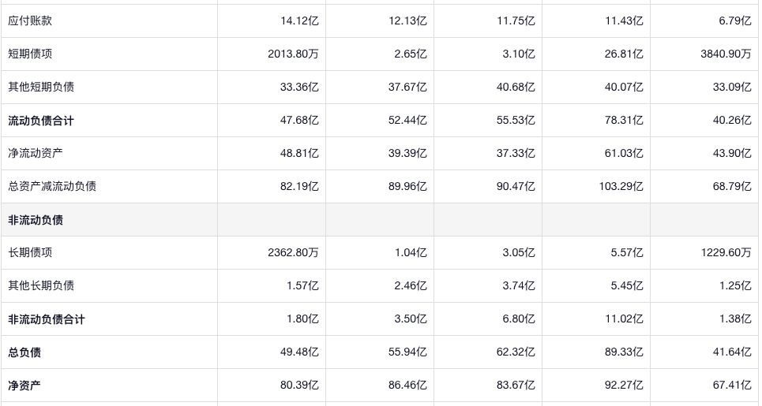Screen dimensions: 762x406
Task: Select the 短期债项 row label
Action: point(30,54)
